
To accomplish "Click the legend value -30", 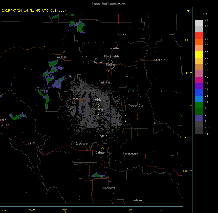I will point(207,134).
